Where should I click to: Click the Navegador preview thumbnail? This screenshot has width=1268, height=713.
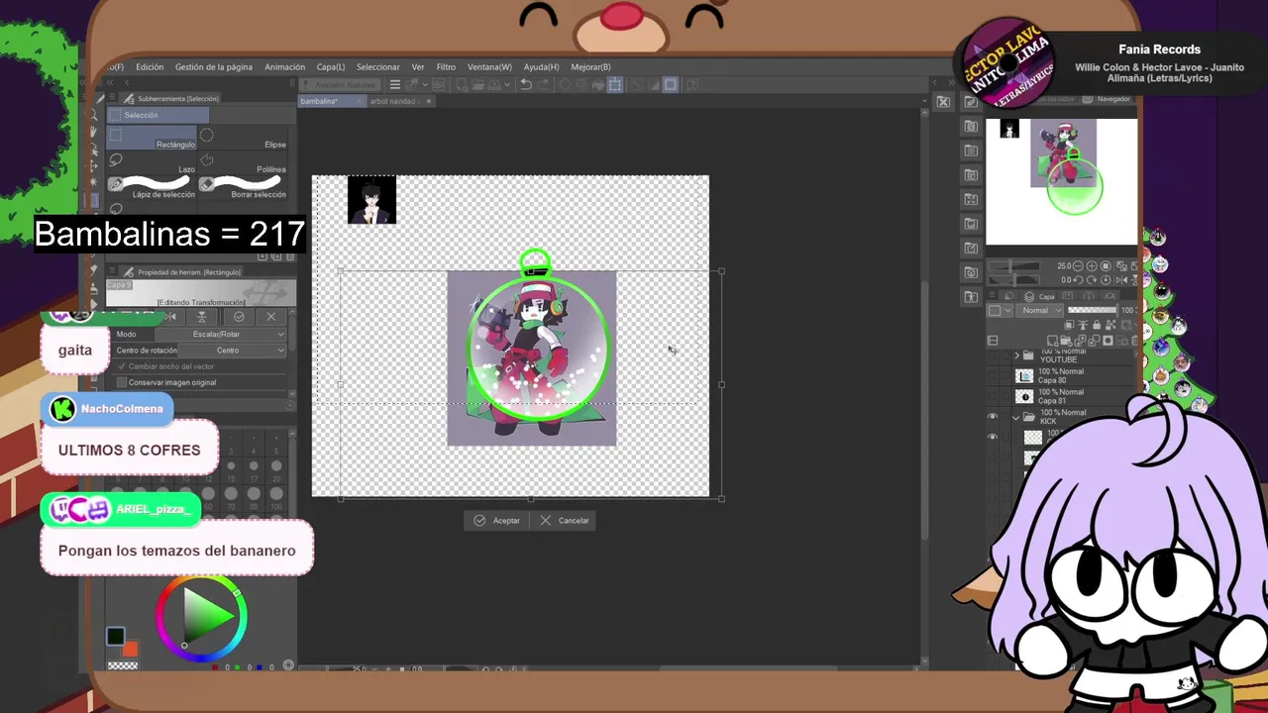click(x=1062, y=180)
